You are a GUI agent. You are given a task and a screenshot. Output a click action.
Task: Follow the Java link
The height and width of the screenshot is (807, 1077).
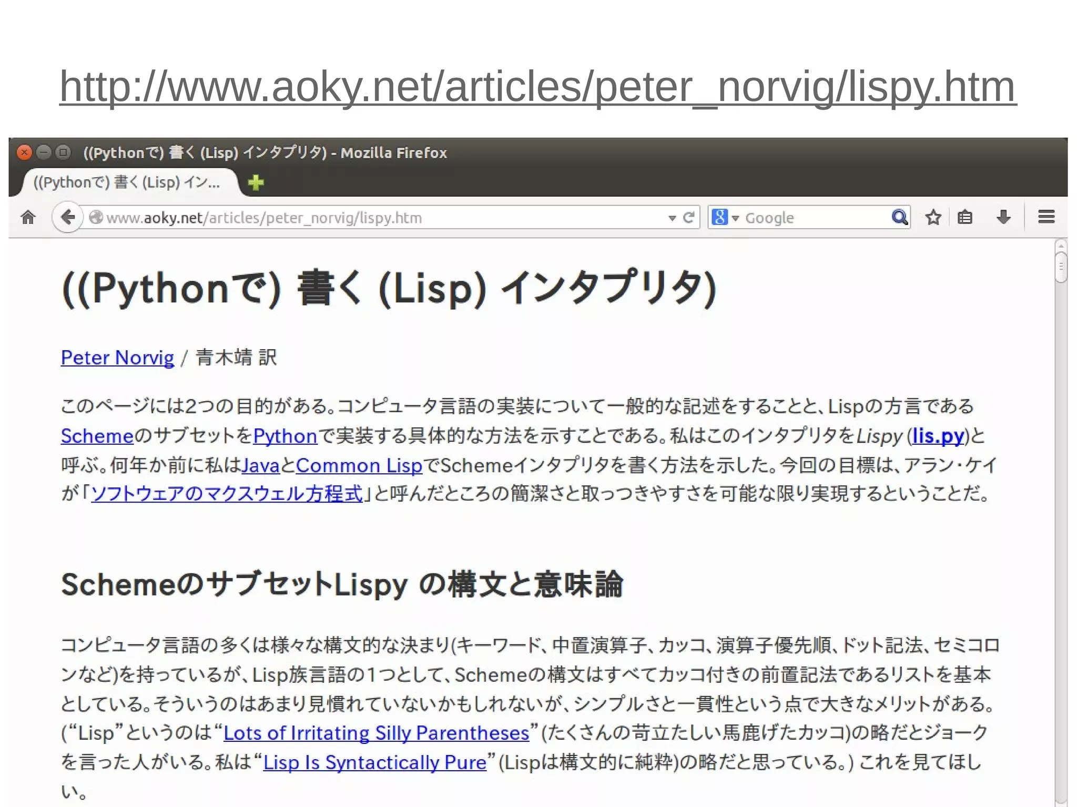tap(260, 465)
